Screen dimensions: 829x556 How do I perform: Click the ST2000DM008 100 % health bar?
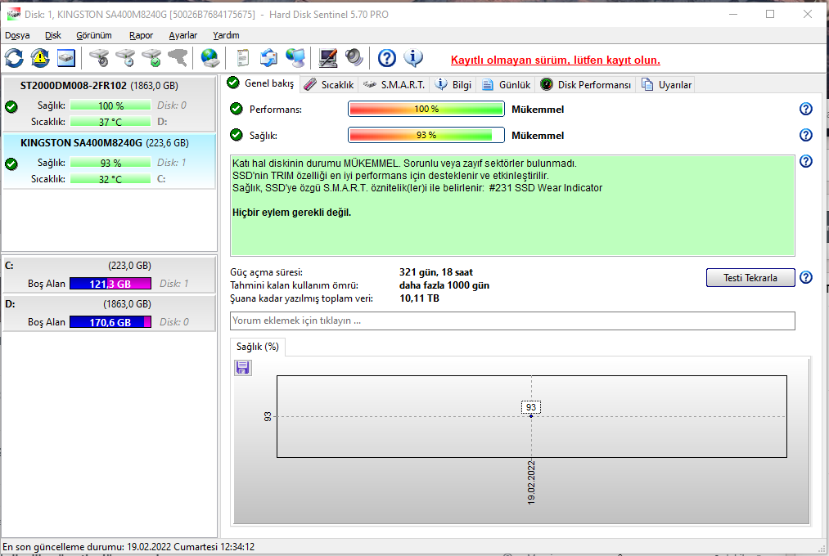(x=110, y=105)
